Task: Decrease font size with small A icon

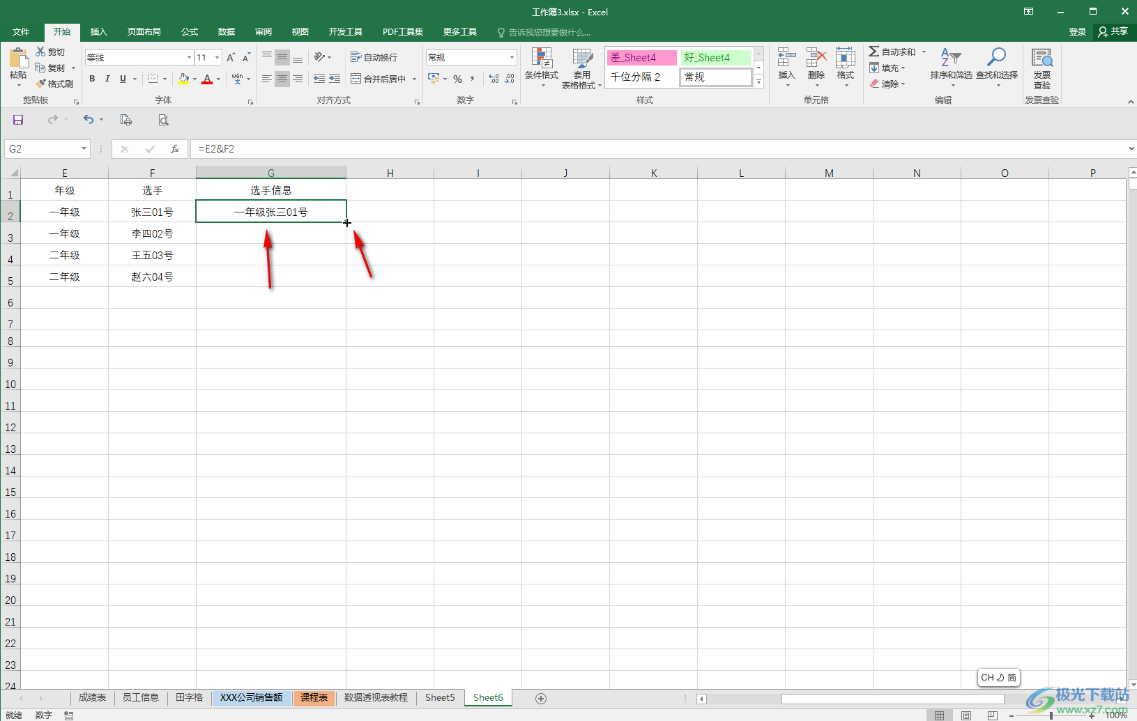Action: click(x=246, y=57)
